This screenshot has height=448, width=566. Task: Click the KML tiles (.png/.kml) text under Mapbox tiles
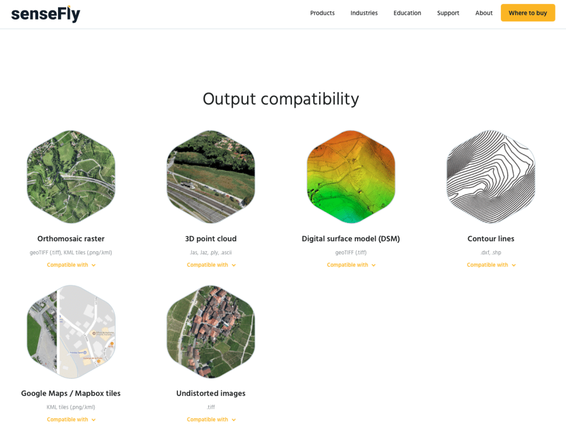click(x=71, y=407)
